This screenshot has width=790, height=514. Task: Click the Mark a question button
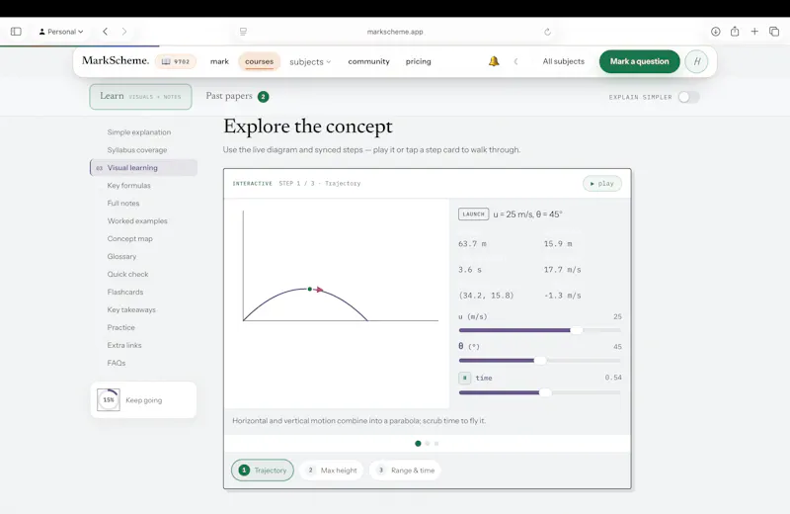(x=639, y=61)
